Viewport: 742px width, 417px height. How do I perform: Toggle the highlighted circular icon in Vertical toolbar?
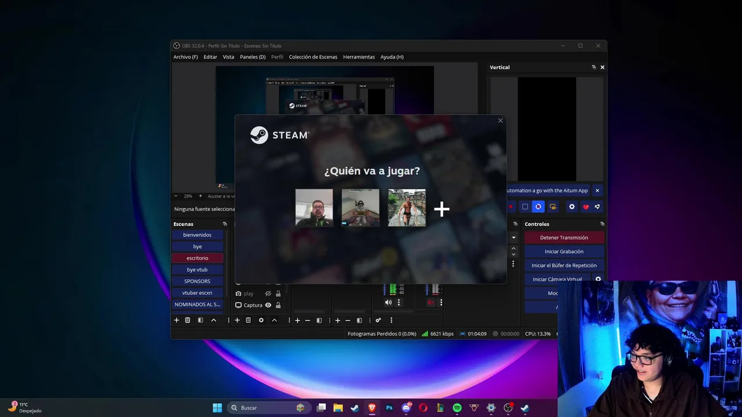538,207
